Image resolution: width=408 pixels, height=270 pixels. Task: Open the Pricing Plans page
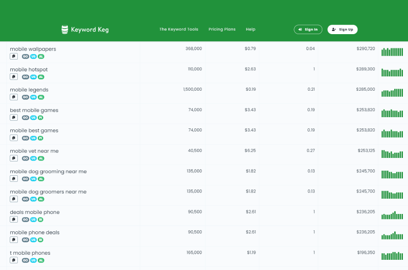pos(222,30)
